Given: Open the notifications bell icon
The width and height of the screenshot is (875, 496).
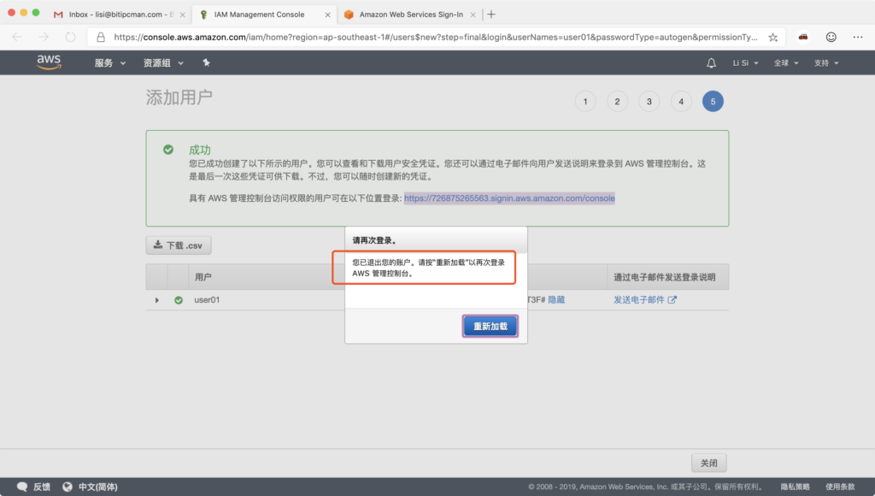Looking at the screenshot, I should pyautogui.click(x=711, y=62).
